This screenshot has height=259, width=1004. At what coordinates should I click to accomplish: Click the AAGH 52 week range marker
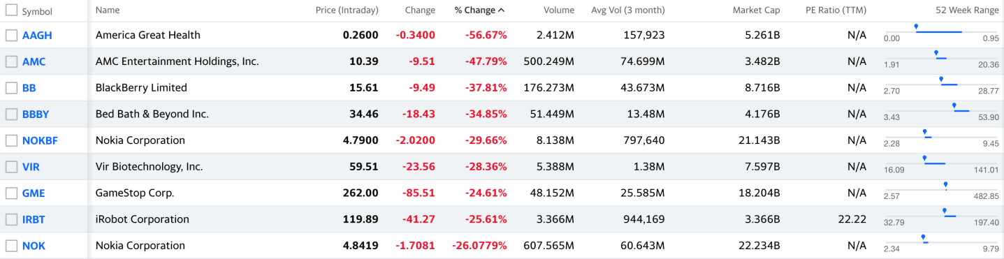(x=916, y=27)
